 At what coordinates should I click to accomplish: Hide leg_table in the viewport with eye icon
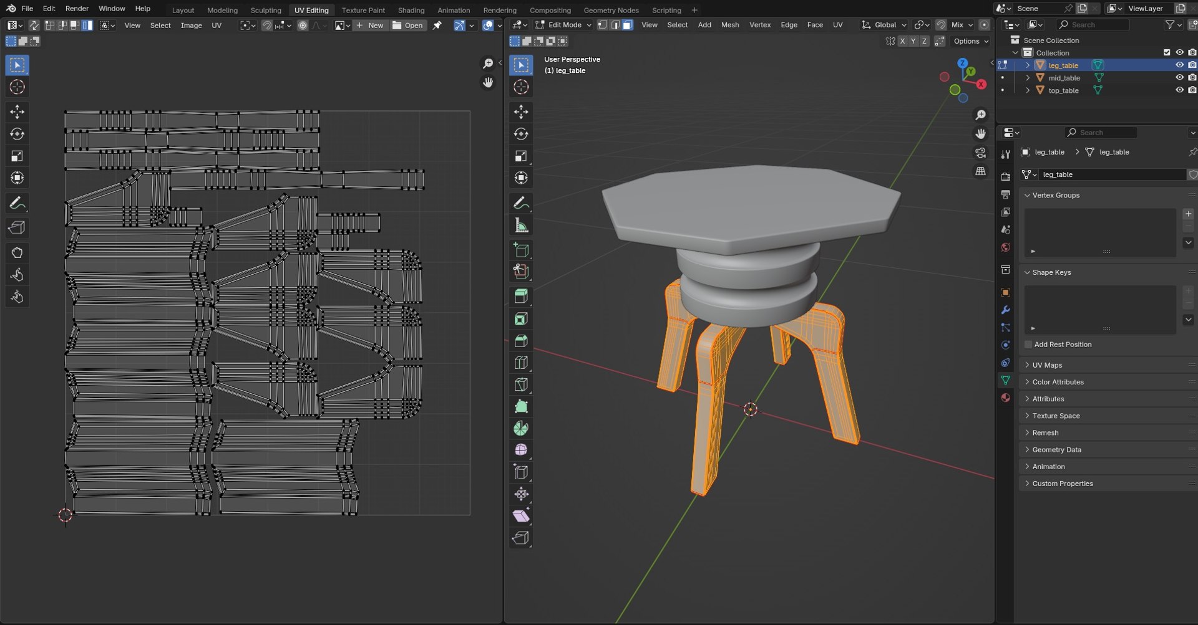[x=1179, y=65]
